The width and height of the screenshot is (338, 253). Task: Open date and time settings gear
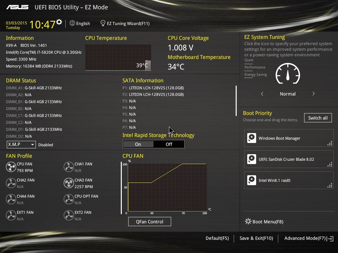click(59, 22)
